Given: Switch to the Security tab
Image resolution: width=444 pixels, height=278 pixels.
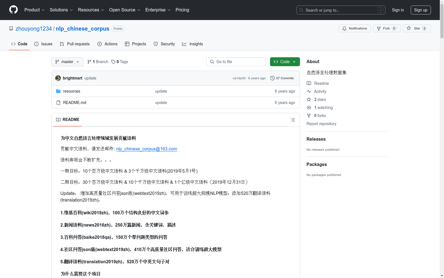Looking at the screenshot, I should tap(164, 44).
